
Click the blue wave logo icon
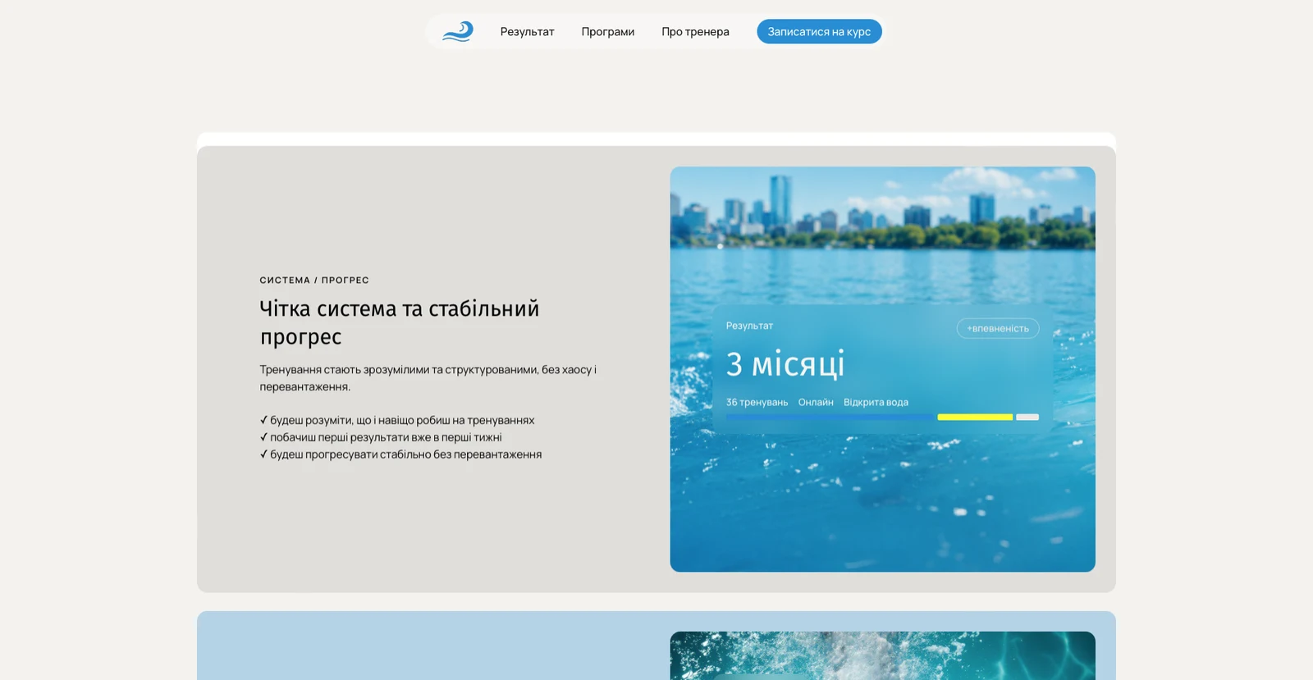point(458,31)
